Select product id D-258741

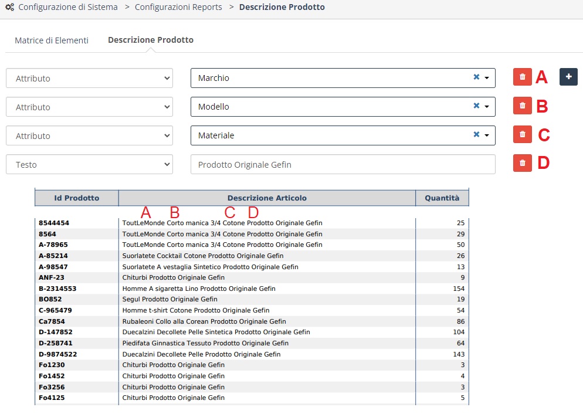click(55, 343)
